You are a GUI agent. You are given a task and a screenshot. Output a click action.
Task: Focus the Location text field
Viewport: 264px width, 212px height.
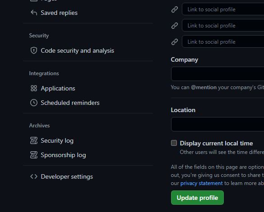click(x=218, y=124)
